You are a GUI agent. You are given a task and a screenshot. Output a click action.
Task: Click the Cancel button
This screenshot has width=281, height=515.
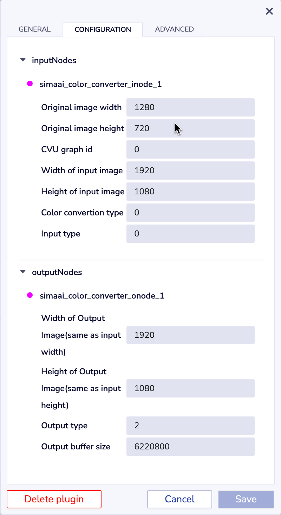point(179,499)
